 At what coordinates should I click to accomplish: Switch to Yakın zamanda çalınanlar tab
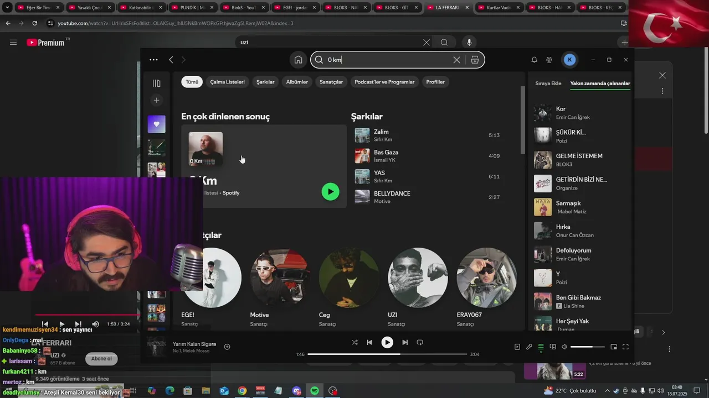tap(600, 83)
